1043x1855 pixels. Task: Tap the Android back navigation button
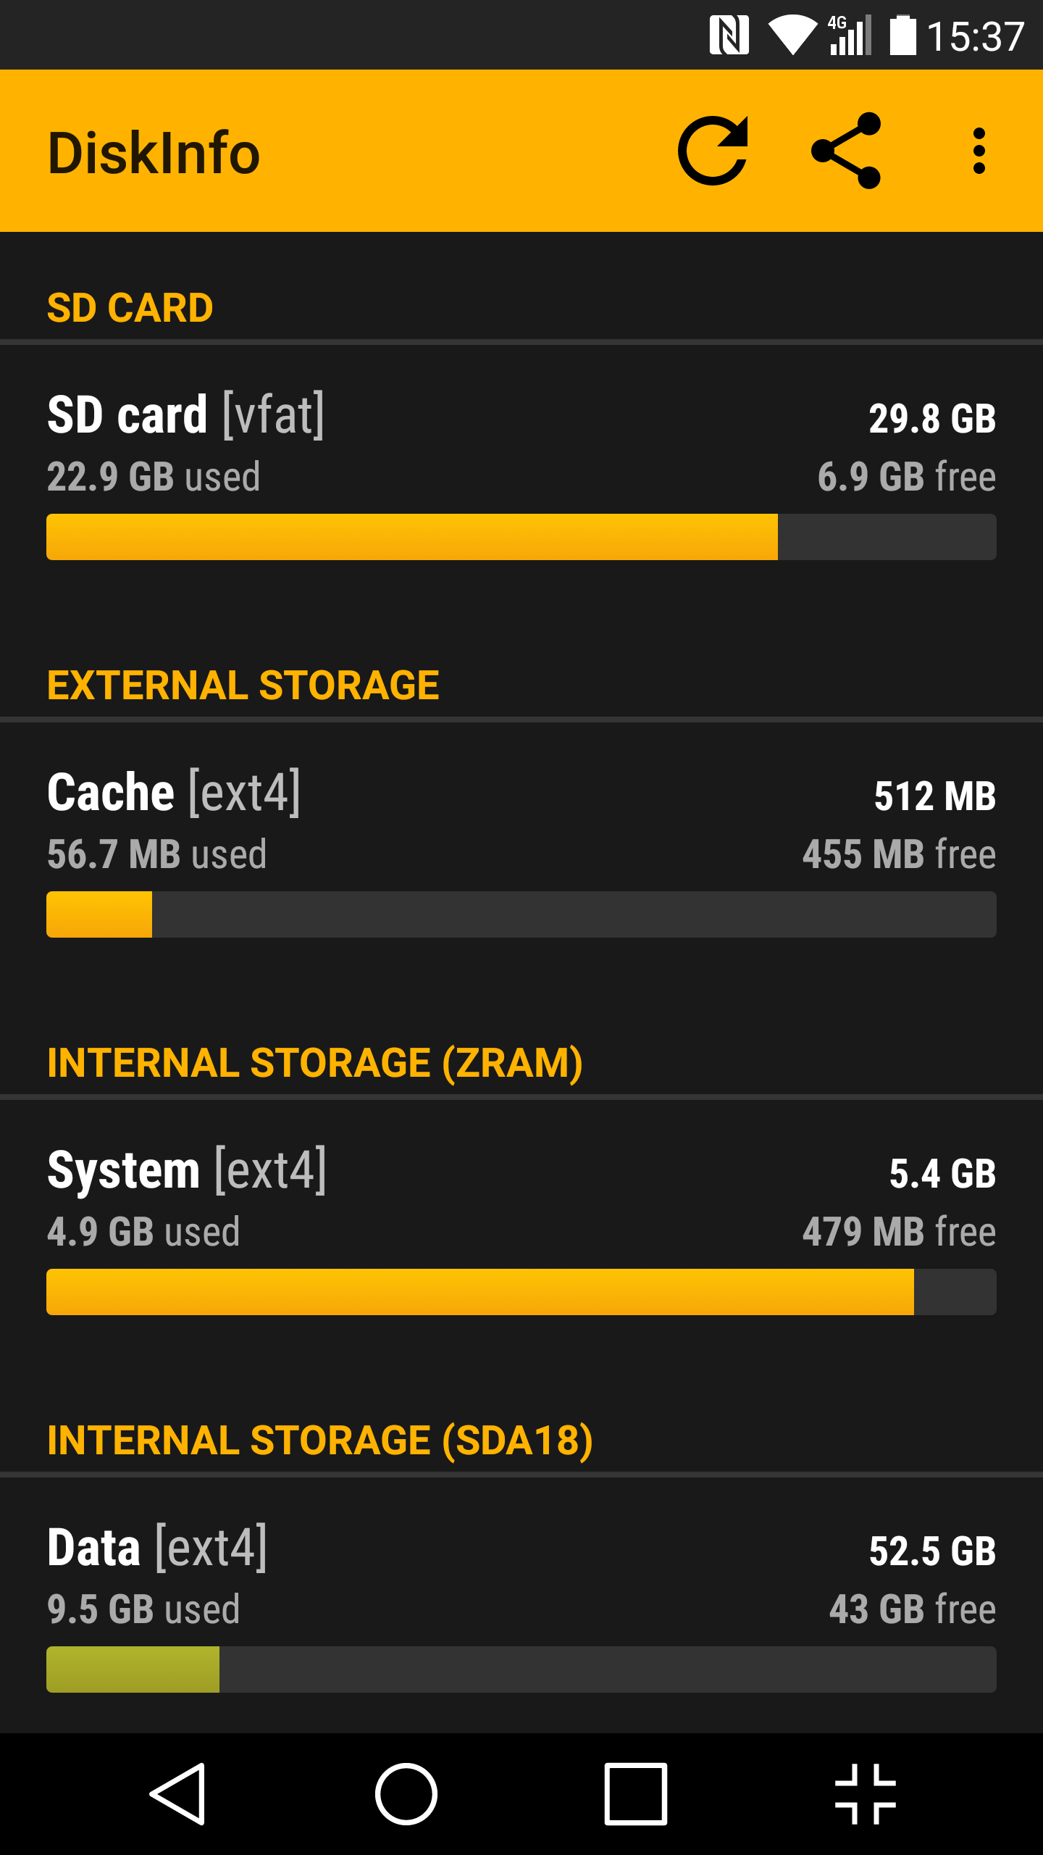pyautogui.click(x=178, y=1794)
